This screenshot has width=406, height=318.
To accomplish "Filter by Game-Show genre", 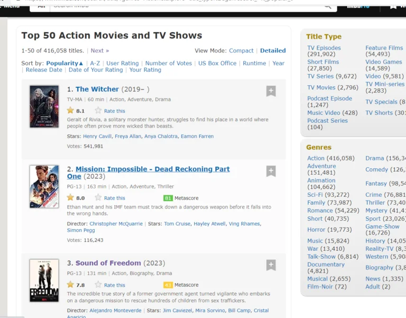I will point(382,226).
